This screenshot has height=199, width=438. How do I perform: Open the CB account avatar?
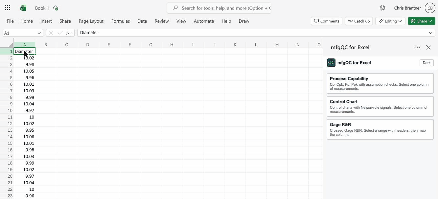pos(430,8)
